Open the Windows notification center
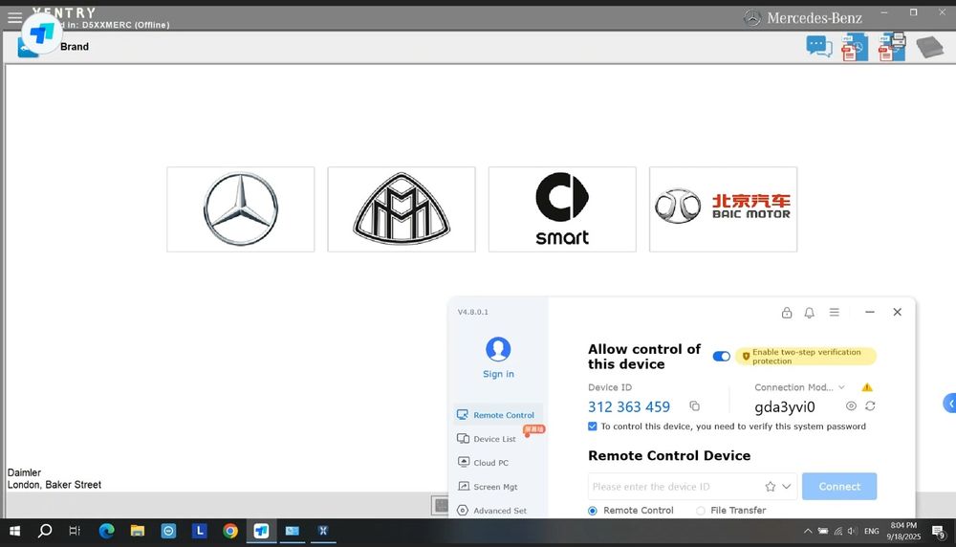Viewport: 956px width, 547px height. point(939,532)
